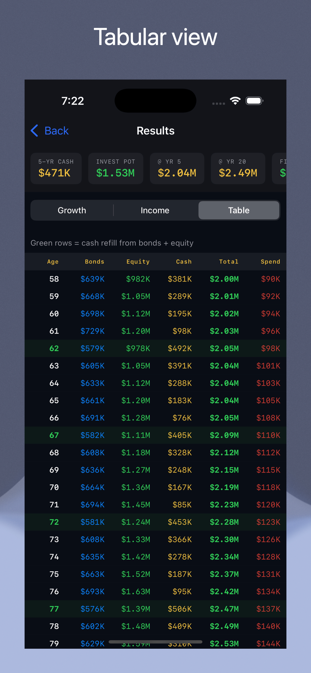Tap the green rows legend note
311x673 pixels.
(x=112, y=243)
